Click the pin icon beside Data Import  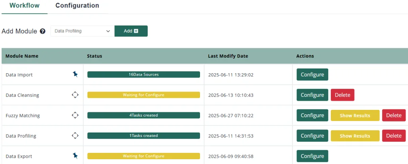[75, 74]
